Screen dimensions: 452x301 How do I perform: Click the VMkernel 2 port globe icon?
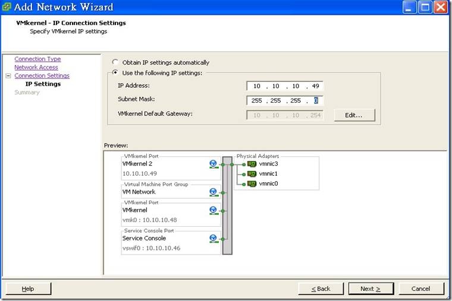pos(214,164)
